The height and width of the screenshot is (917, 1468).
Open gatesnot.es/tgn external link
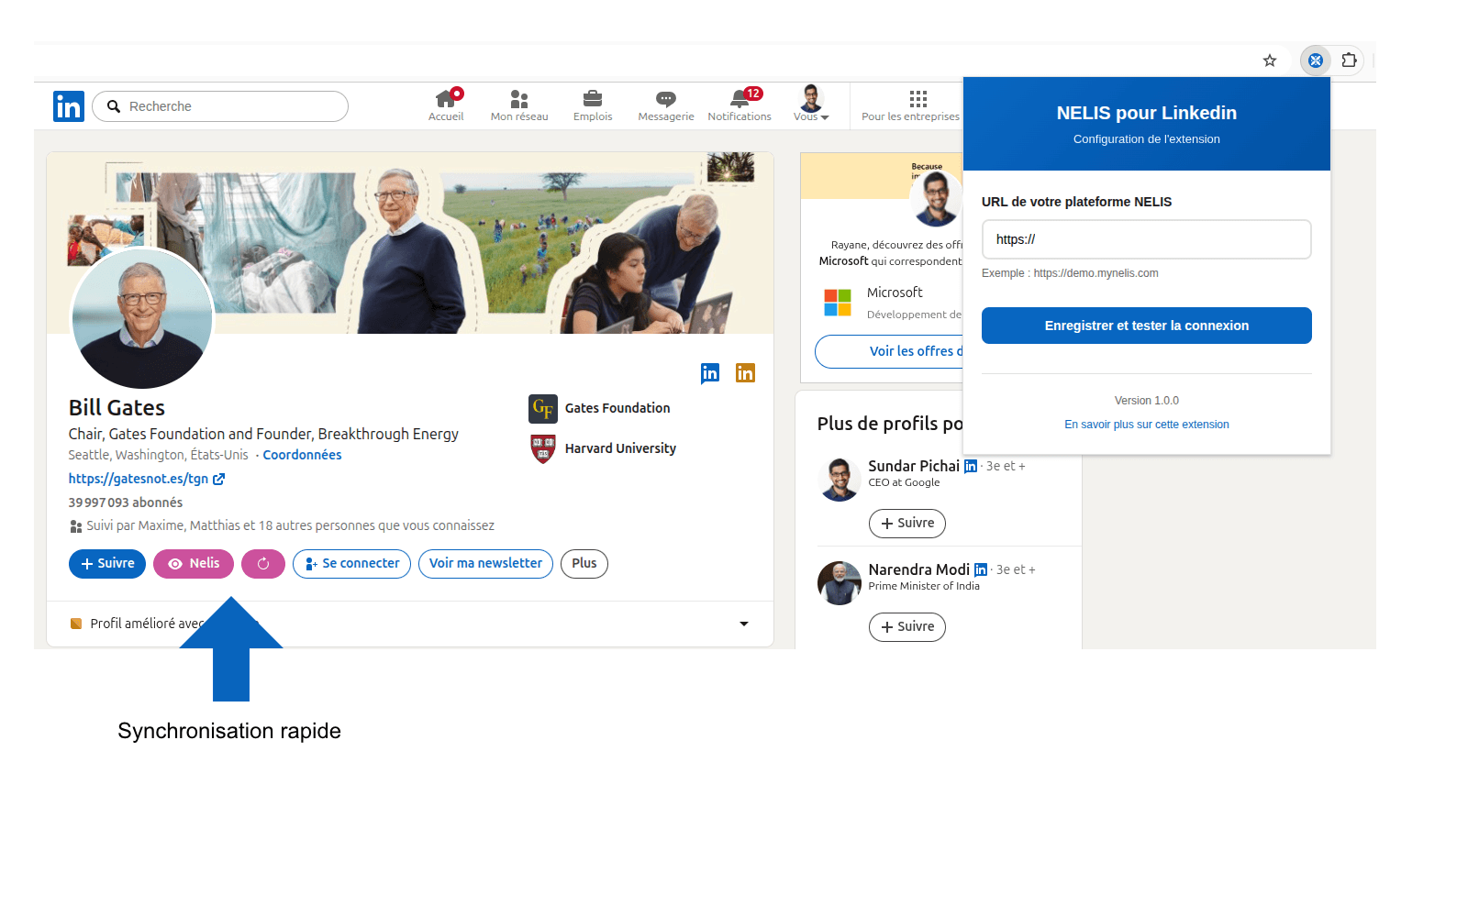click(x=147, y=479)
